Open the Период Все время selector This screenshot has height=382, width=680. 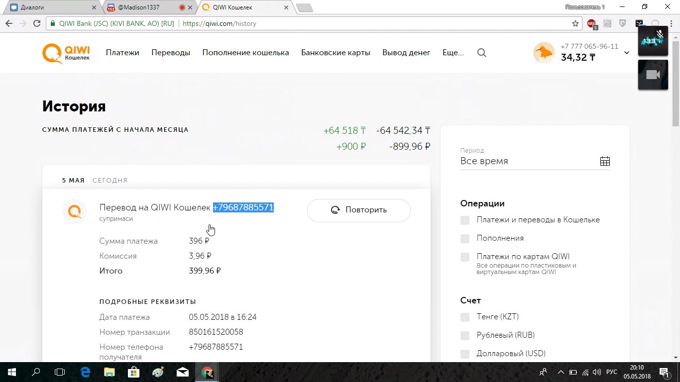(535, 161)
